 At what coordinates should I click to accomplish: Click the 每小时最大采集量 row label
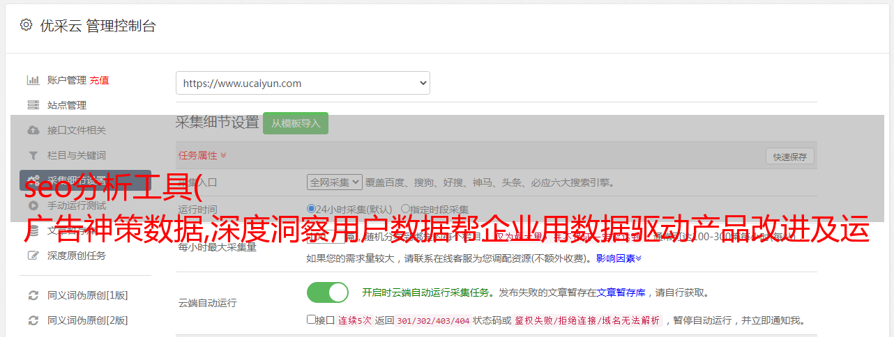click(x=218, y=246)
